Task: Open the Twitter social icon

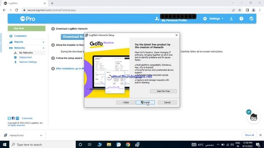Action: pos(9,118)
